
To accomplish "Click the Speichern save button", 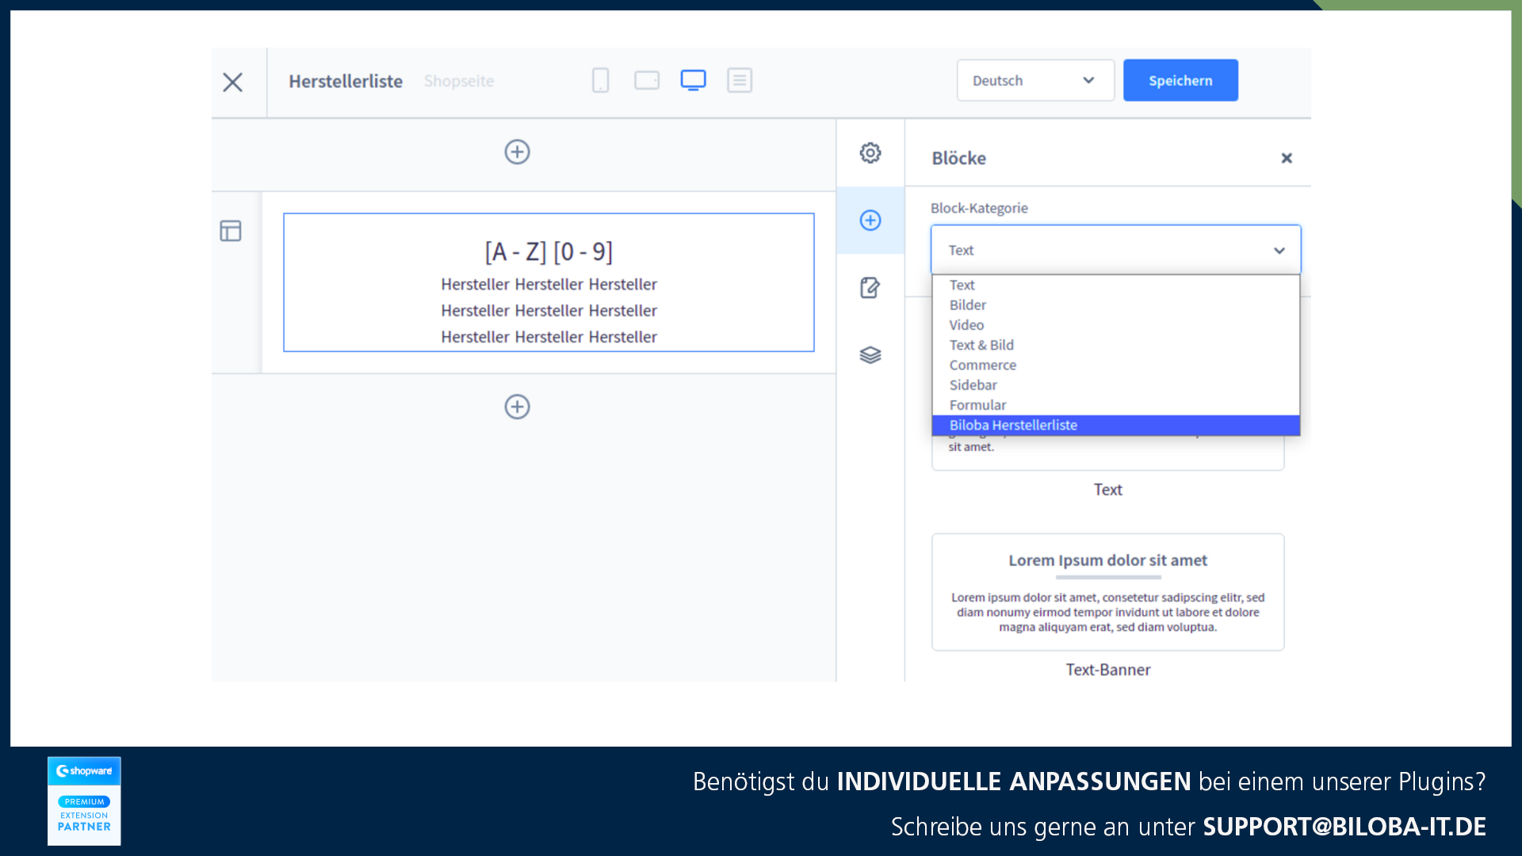I will [x=1180, y=81].
